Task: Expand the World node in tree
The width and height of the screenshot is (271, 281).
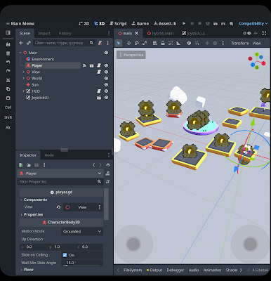Action: [23, 79]
